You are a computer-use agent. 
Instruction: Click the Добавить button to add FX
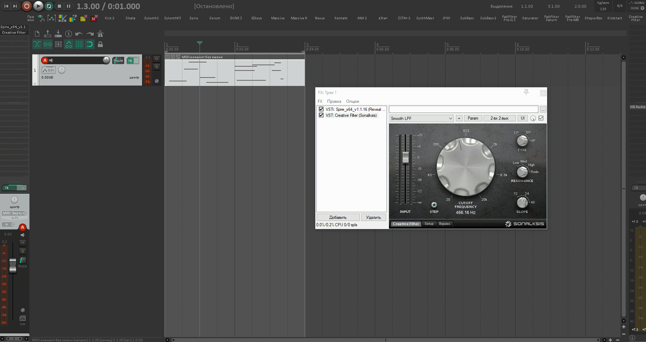coord(338,217)
